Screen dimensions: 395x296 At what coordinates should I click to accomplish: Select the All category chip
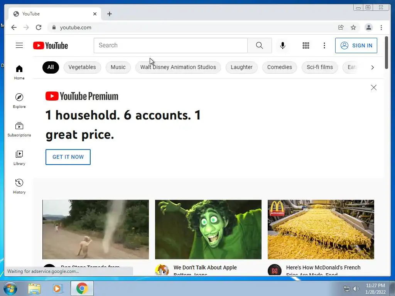click(51, 67)
